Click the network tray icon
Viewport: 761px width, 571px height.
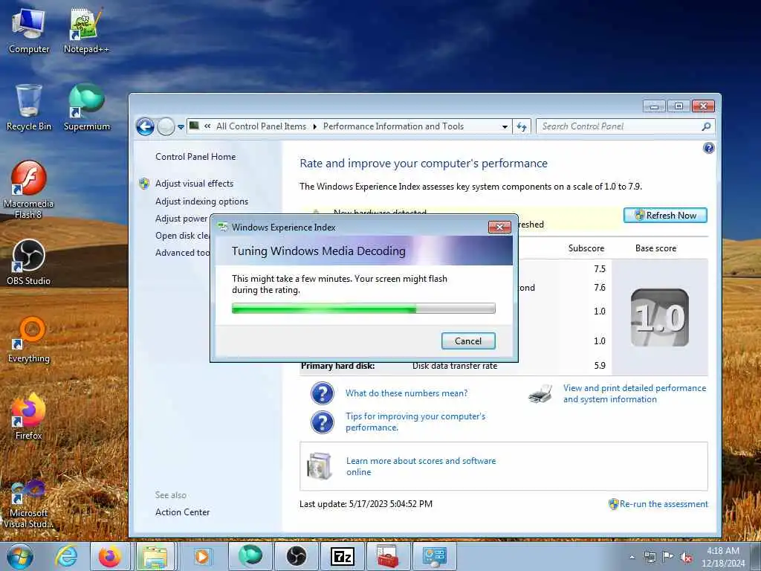[x=650, y=558]
